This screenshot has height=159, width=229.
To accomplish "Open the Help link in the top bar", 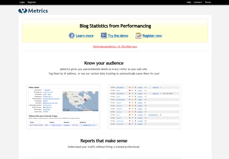I will [x=189, y=2].
